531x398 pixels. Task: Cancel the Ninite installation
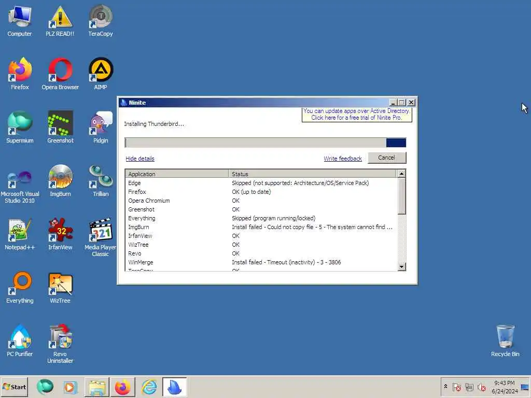pos(387,158)
